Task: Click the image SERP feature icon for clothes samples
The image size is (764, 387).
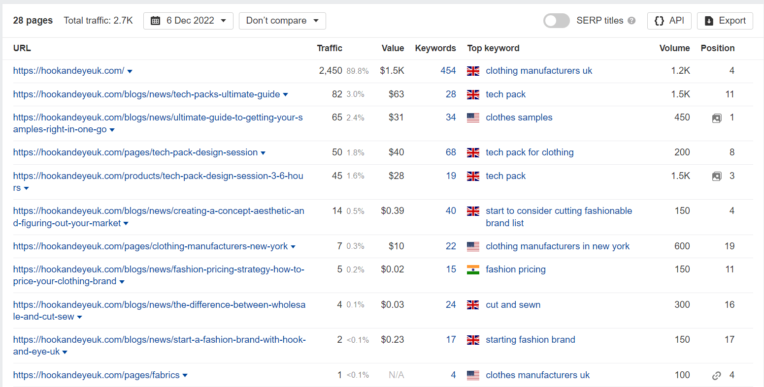Action: [717, 118]
